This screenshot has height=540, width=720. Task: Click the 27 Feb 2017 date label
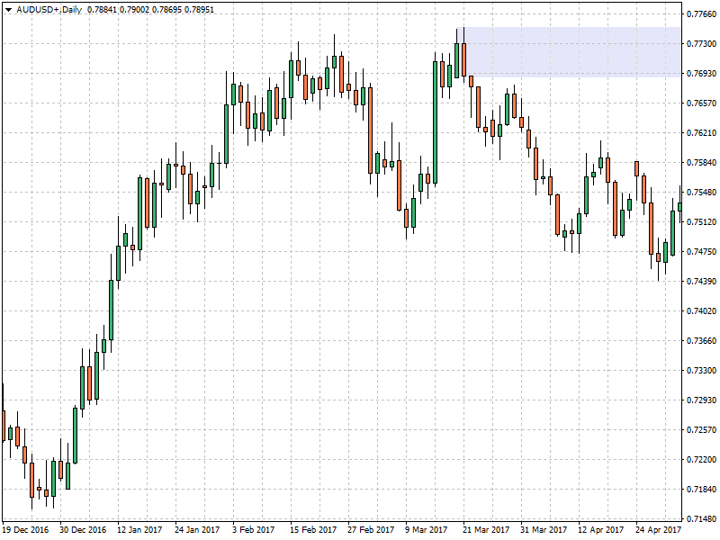point(370,530)
